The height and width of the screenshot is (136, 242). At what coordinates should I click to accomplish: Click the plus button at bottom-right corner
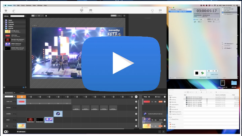[x=163, y=132]
